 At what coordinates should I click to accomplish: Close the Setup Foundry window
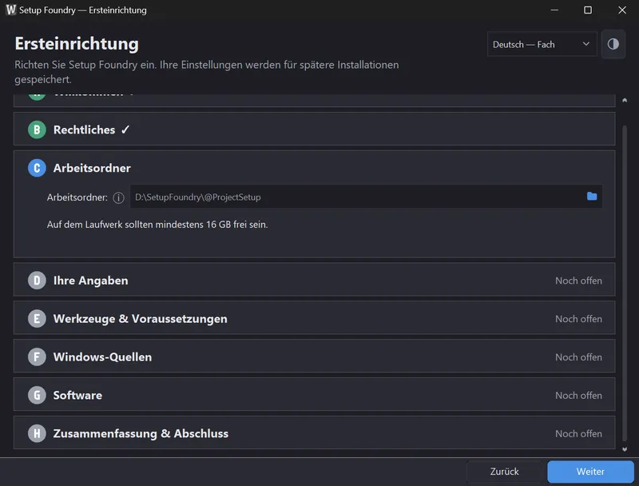622,10
